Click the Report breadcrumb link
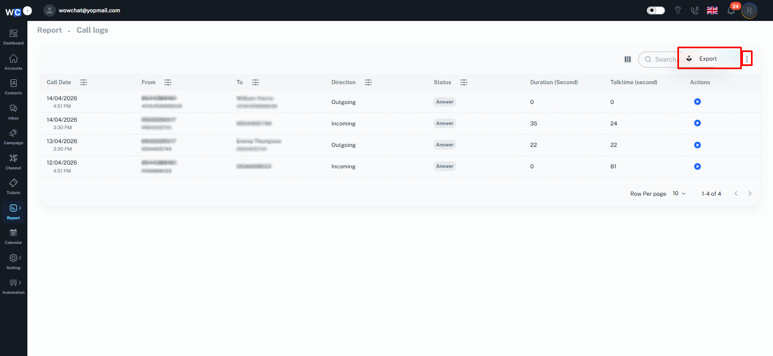This screenshot has height=356, width=773. click(x=49, y=30)
